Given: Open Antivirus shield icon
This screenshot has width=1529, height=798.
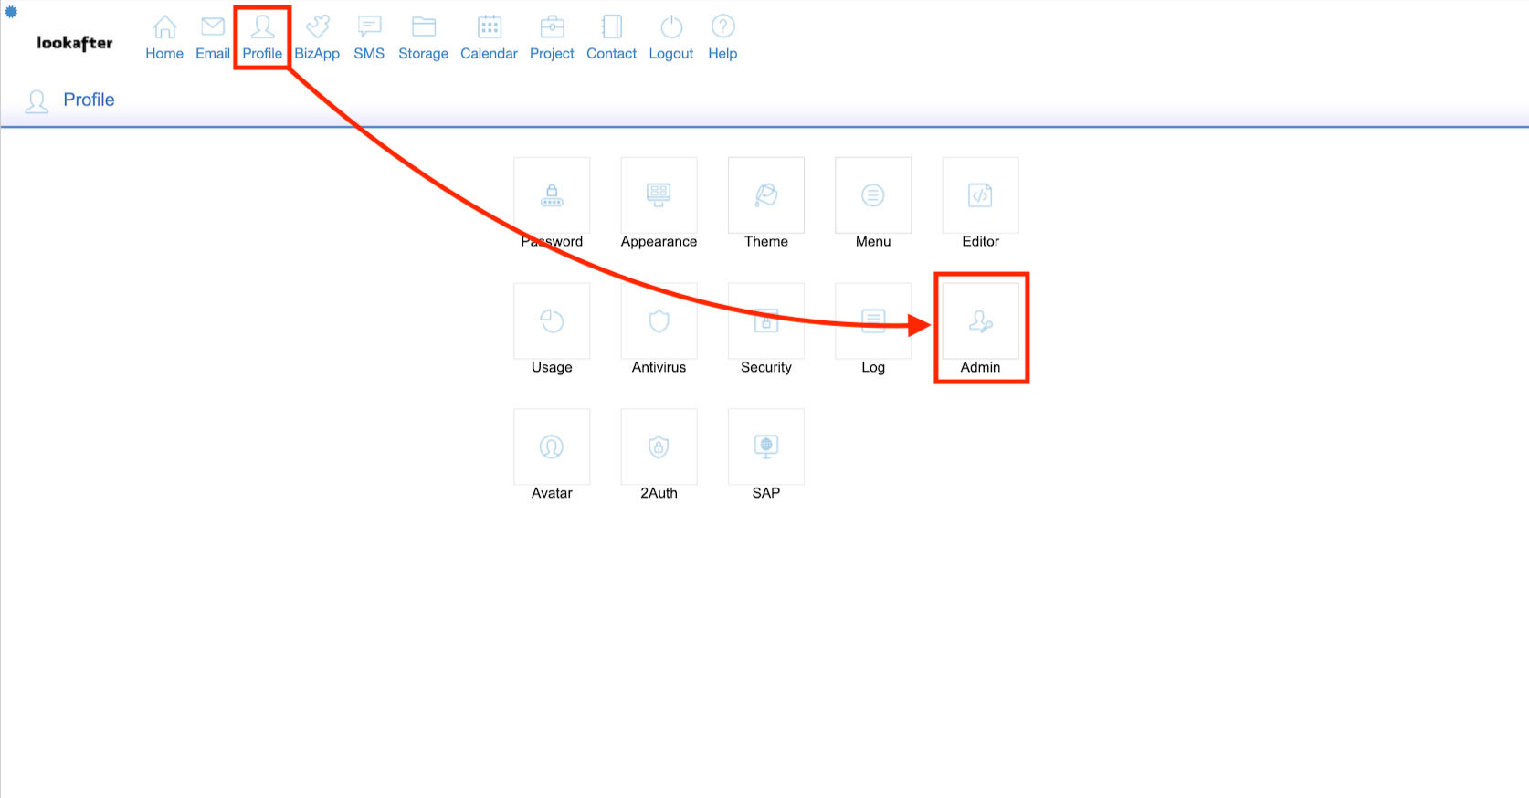Looking at the screenshot, I should pyautogui.click(x=659, y=321).
